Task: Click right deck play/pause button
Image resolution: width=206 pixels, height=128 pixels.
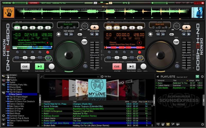Action: [131, 66]
